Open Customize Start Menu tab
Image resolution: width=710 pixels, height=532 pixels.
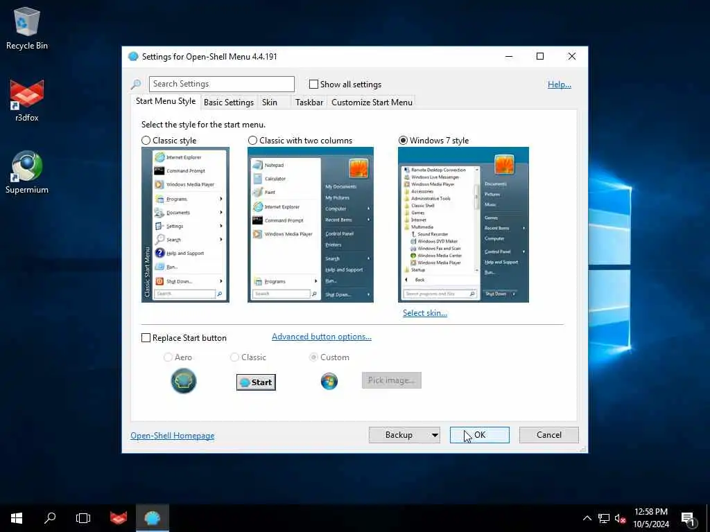[372, 103]
